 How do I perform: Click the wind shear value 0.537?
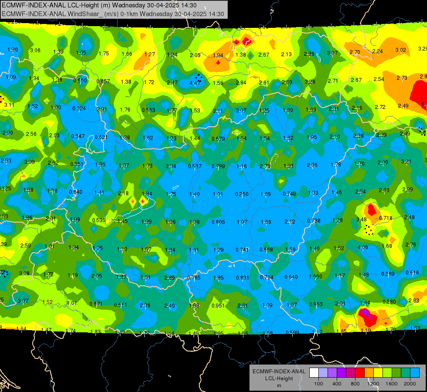tap(195, 166)
